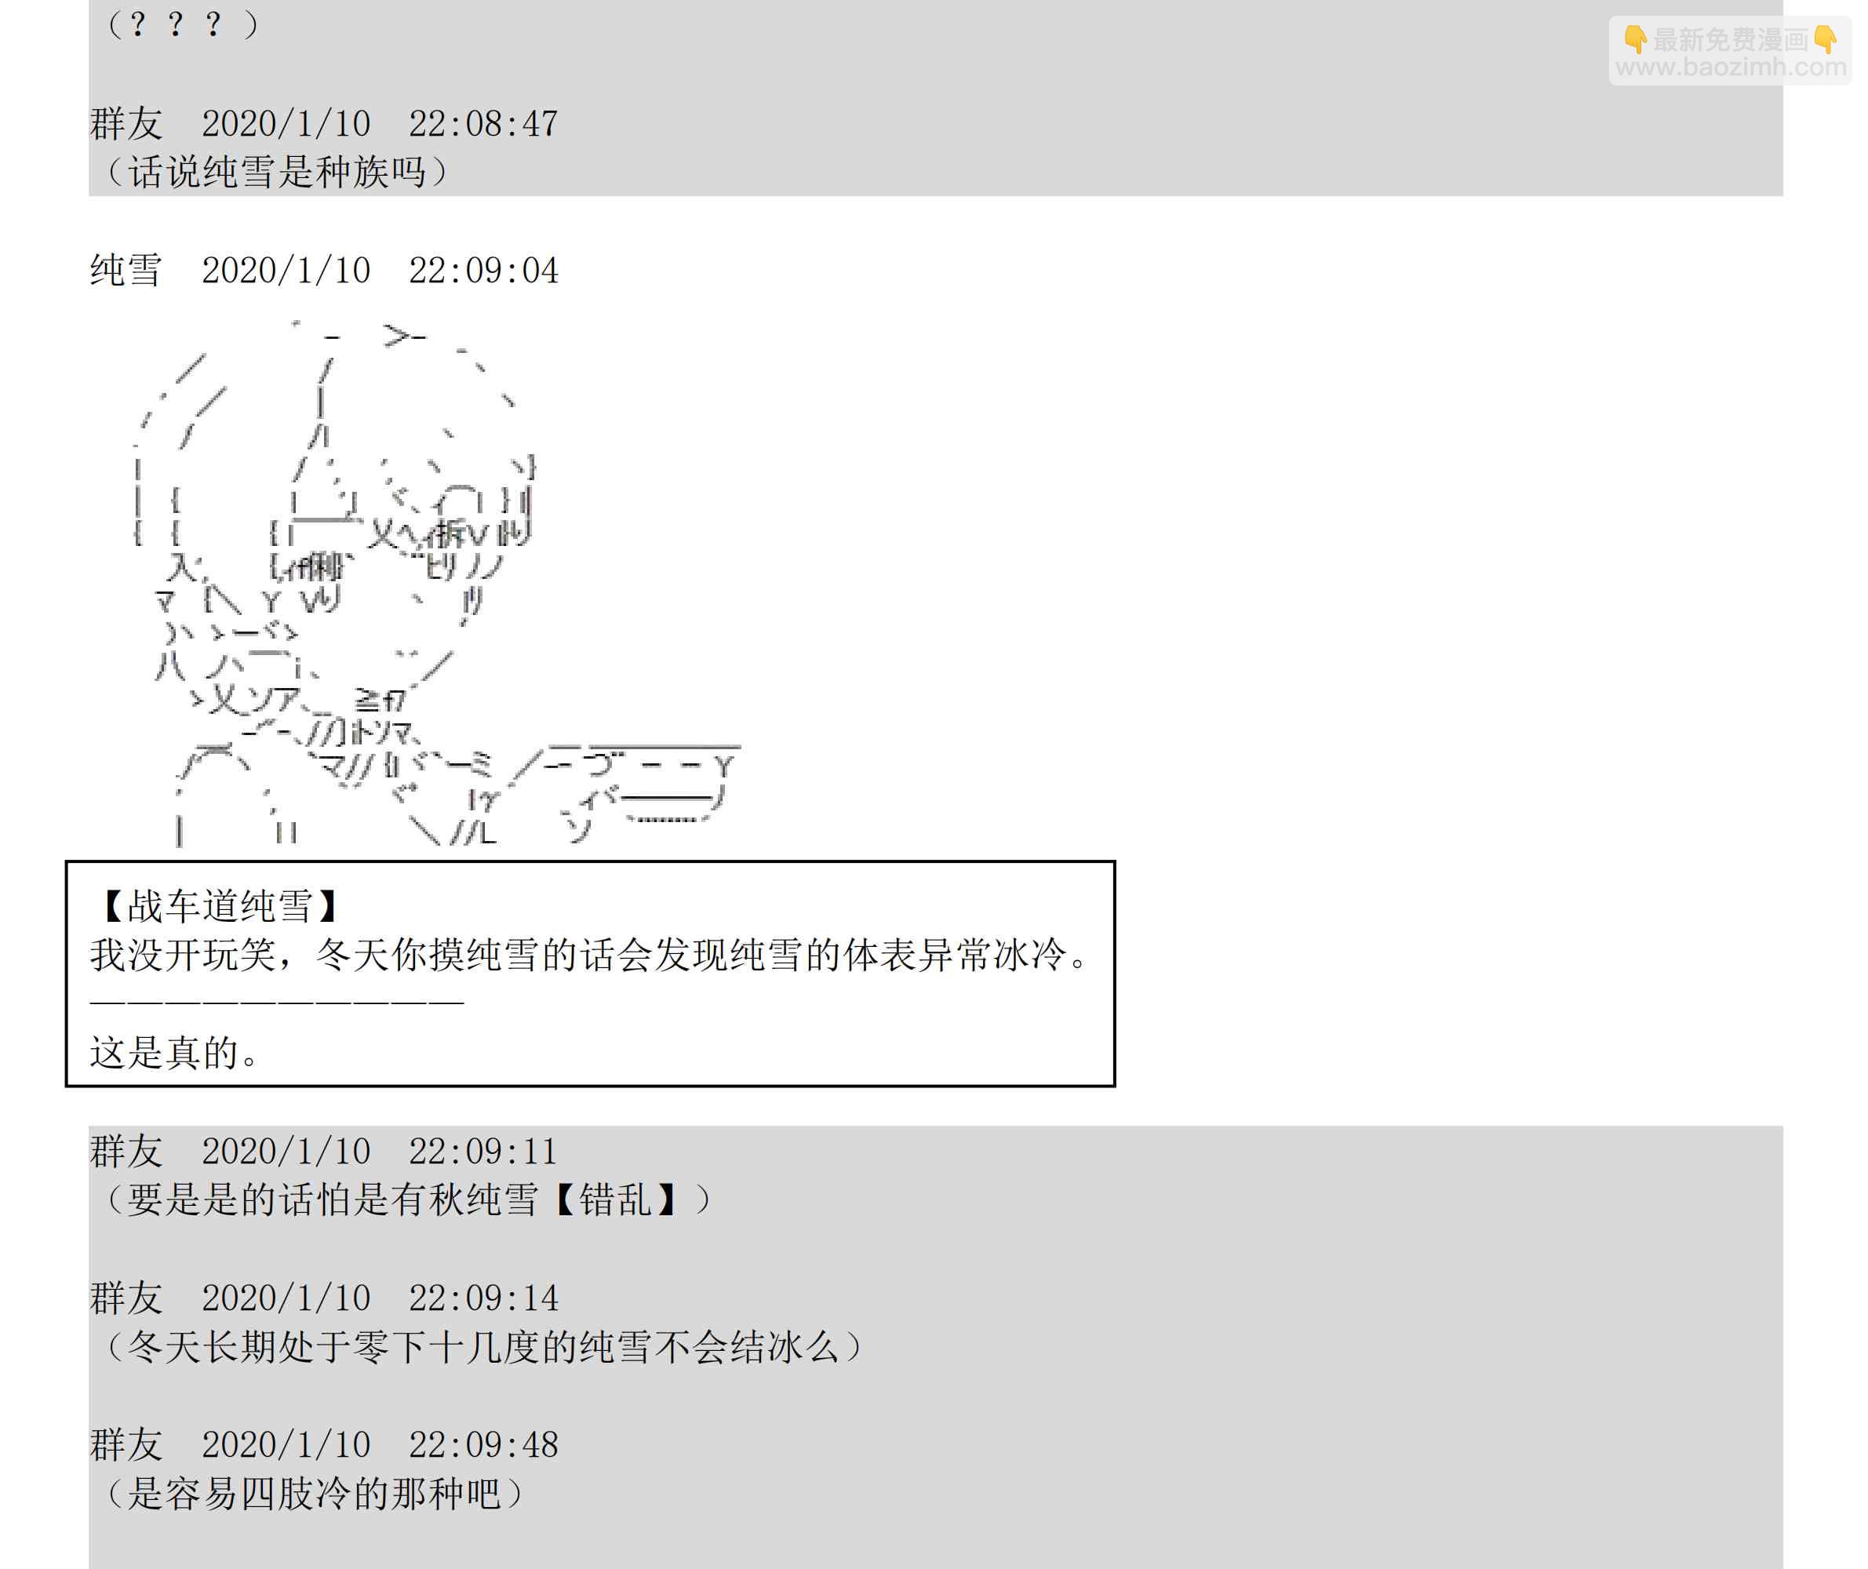
Task: Click the line 我没开玩笑，冬天你摸纯雪的话会发现纯雪的体表异常冰冷。
Action: pos(590,956)
